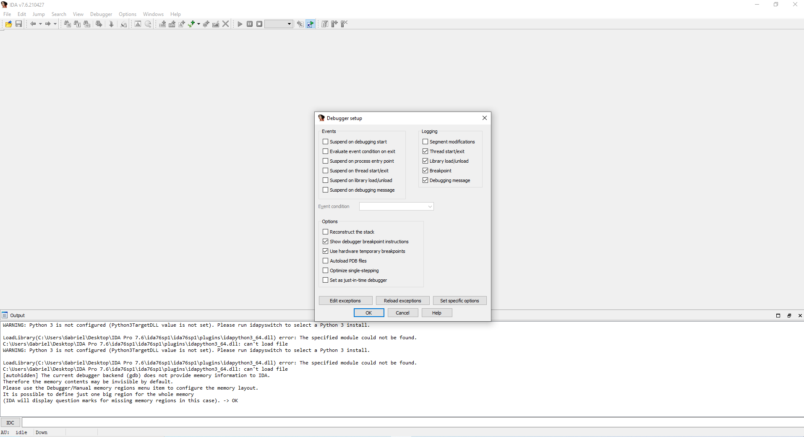Viewport: 804px width, 437px height.
Task: Open the Debugger menu
Action: pos(101,14)
